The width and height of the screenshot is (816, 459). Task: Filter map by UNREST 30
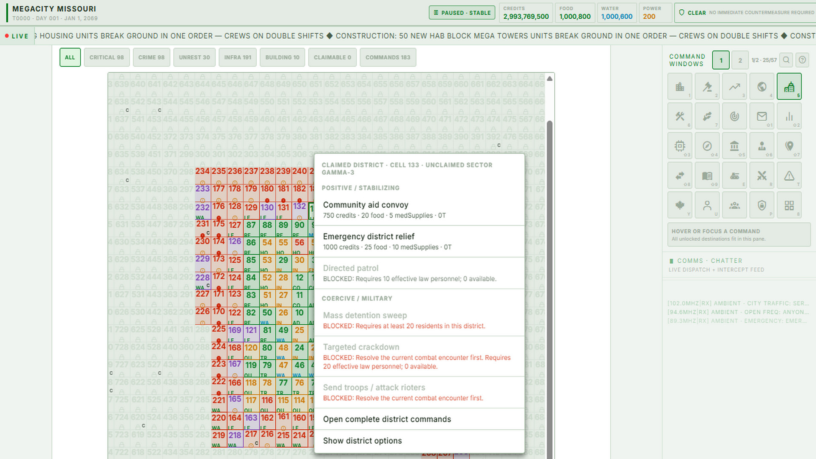point(194,57)
